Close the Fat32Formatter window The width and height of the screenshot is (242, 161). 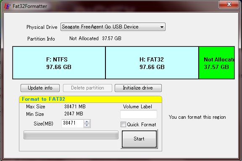pyautogui.click(x=229, y=4)
